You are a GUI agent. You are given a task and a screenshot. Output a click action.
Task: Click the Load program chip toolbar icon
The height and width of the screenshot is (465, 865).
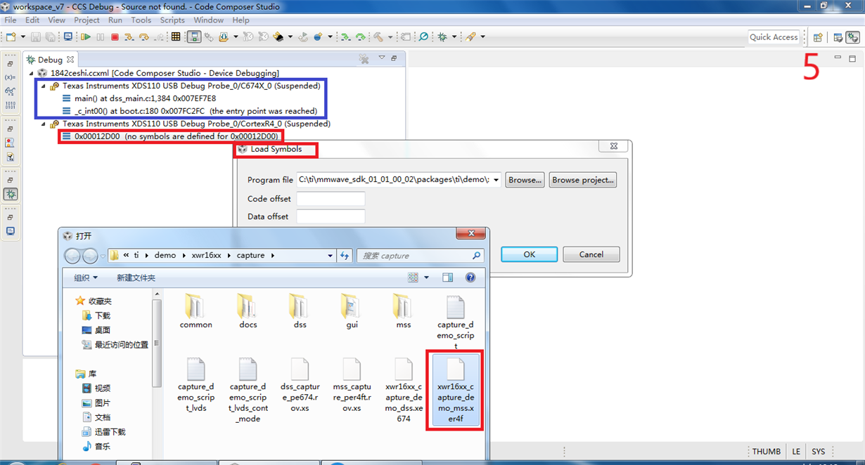(x=278, y=37)
